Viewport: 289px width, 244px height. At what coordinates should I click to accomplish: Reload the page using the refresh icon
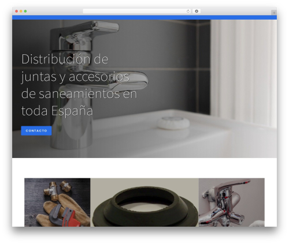click(188, 12)
